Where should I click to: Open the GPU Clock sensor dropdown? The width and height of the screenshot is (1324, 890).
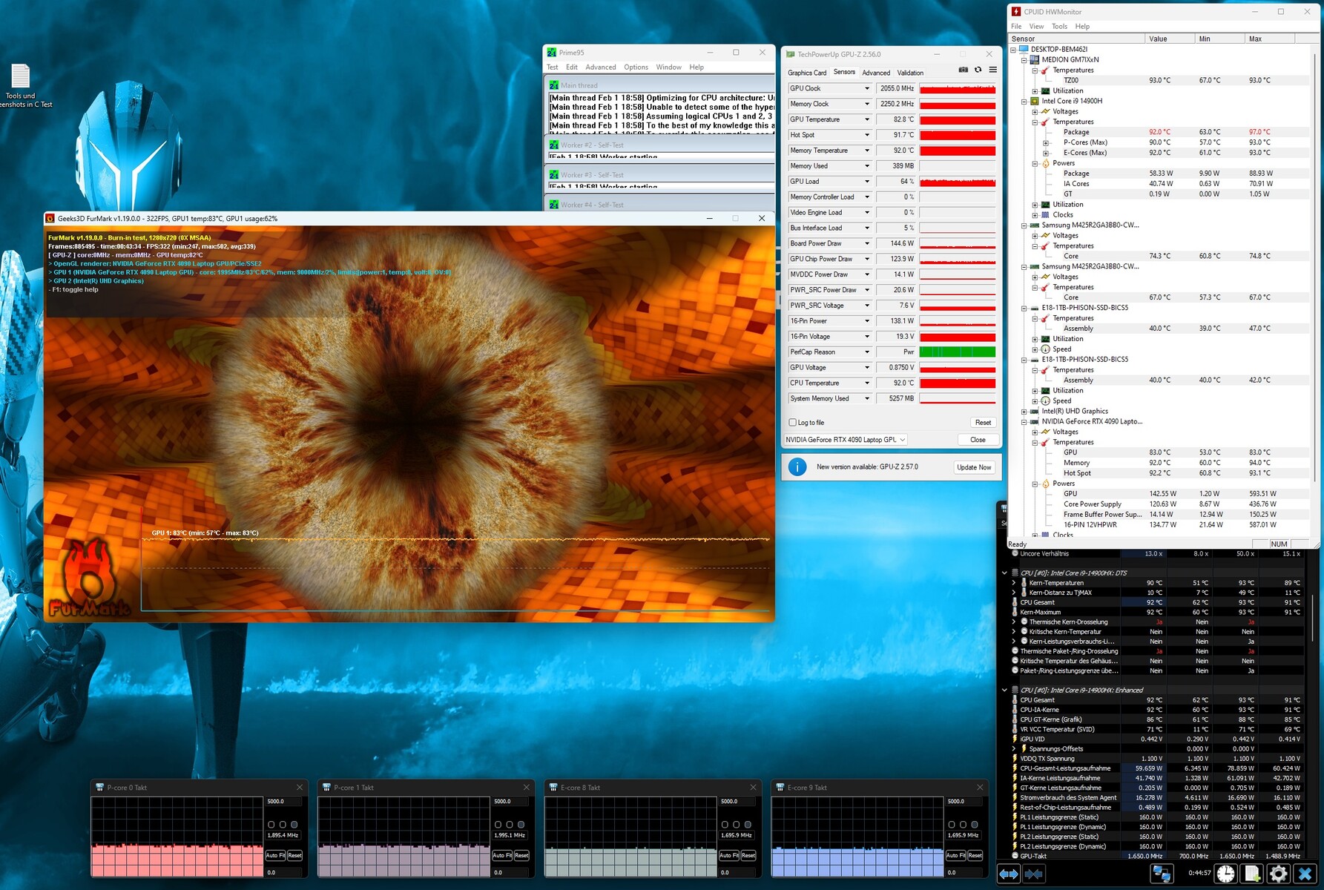point(866,88)
